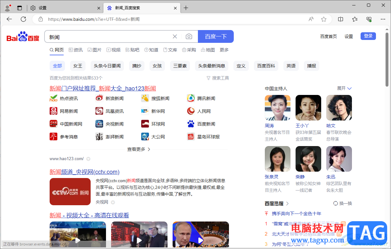Select the 全部 filter chip

(x=57, y=66)
